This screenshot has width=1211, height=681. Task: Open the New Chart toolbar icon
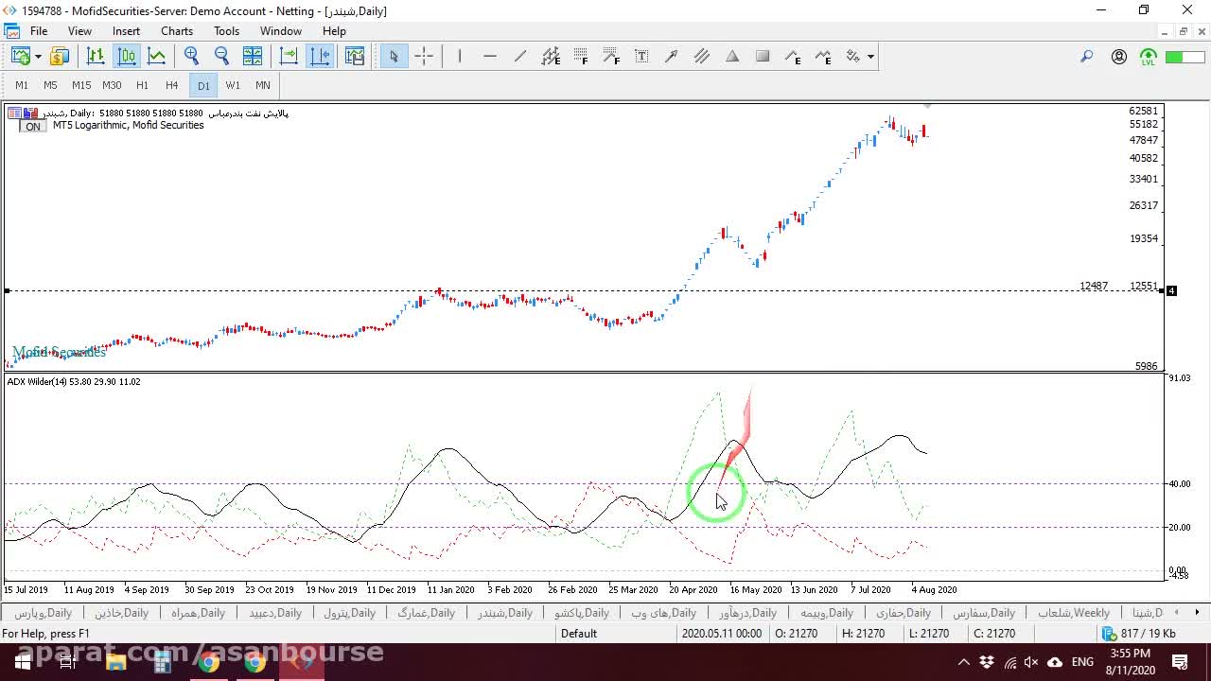point(20,57)
